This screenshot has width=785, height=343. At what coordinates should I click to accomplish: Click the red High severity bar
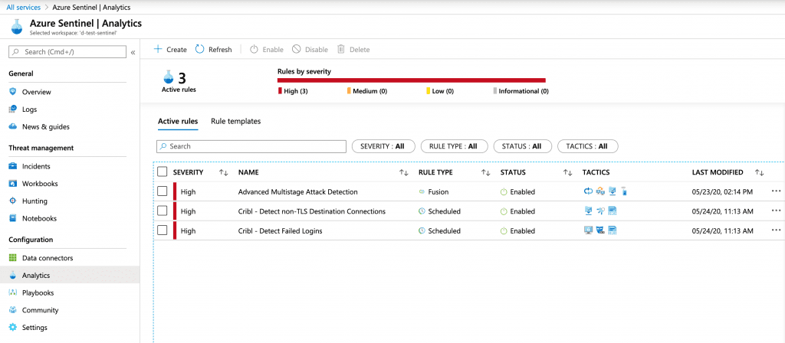[411, 80]
